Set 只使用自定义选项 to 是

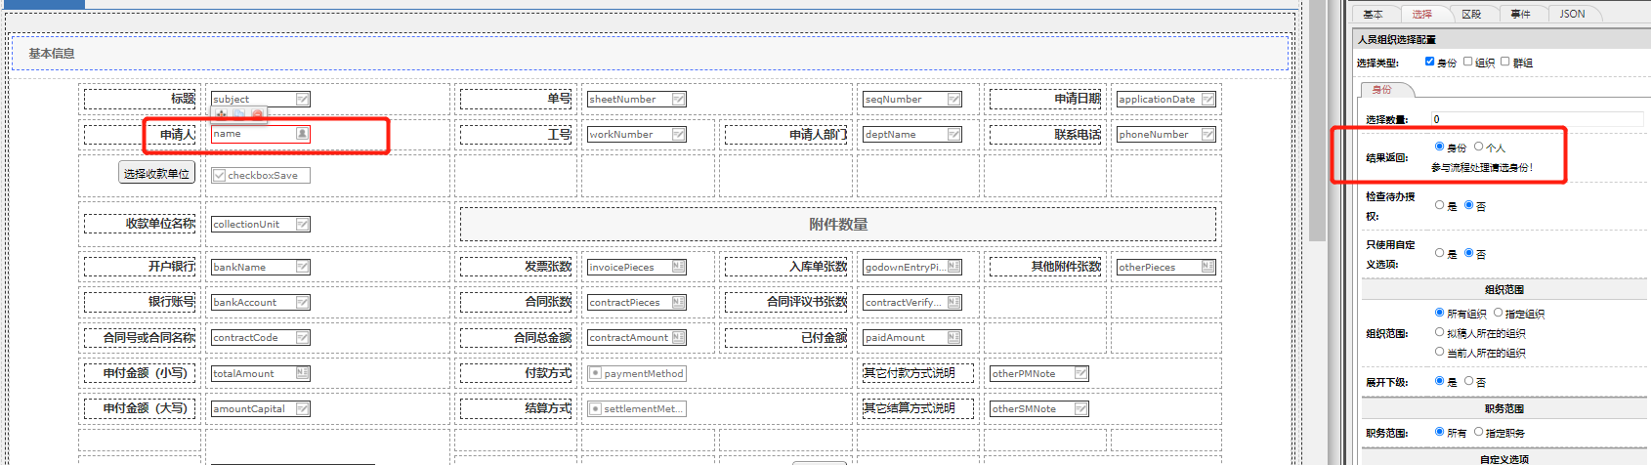(x=1439, y=253)
